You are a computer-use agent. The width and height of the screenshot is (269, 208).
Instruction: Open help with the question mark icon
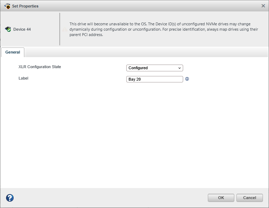coord(10,198)
